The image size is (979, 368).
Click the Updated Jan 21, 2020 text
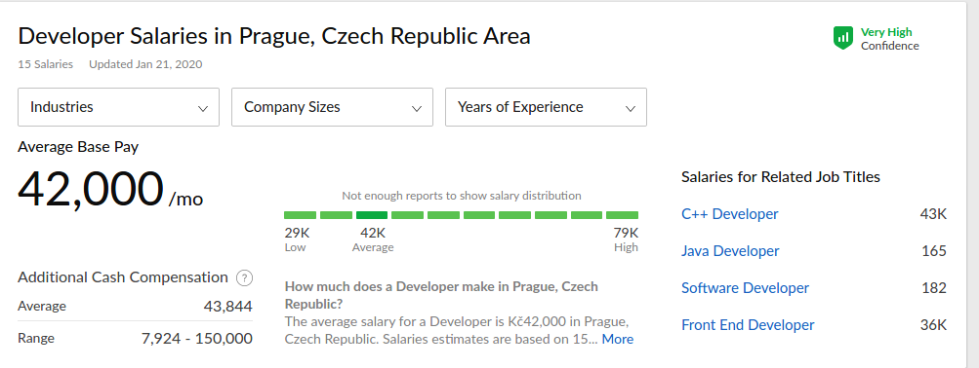tap(145, 64)
